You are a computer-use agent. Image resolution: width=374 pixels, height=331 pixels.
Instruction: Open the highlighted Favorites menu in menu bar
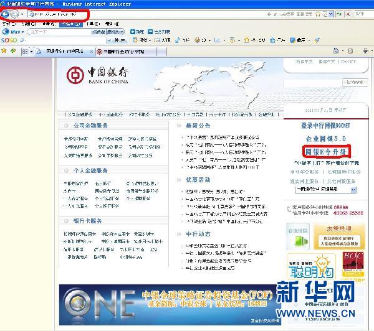click(70, 24)
